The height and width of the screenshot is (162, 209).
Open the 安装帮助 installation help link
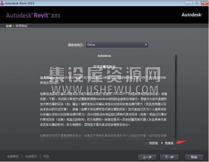pyautogui.click(x=13, y=156)
